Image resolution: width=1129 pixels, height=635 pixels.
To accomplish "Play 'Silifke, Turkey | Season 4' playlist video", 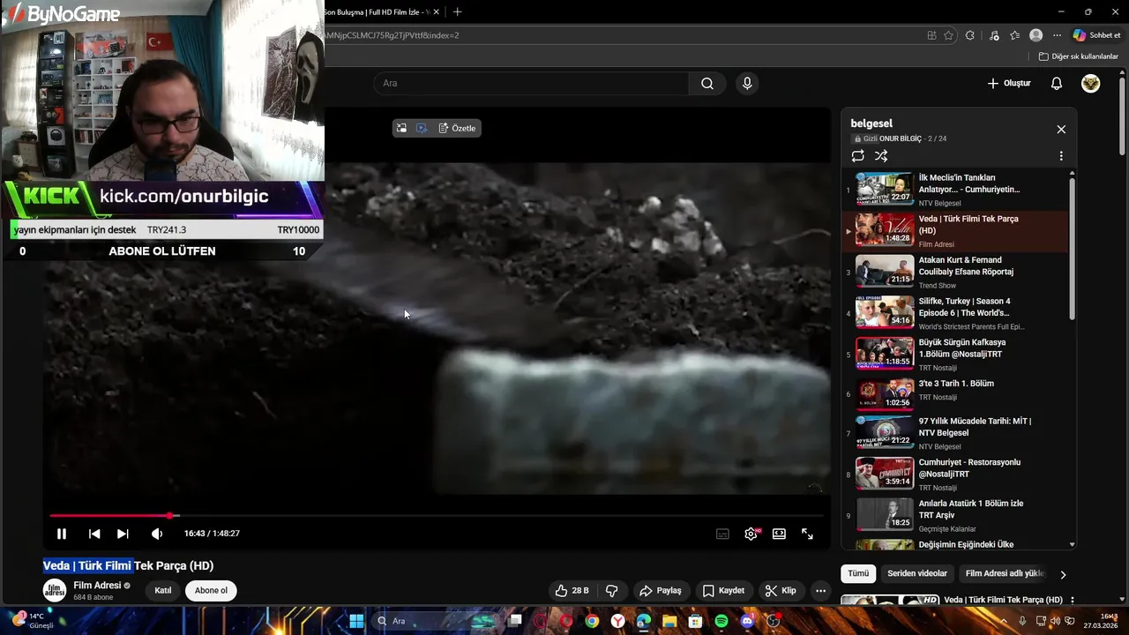I will (955, 313).
